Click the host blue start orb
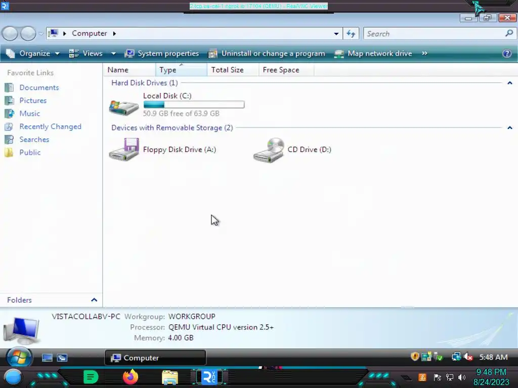Screen dimensions: 518x388 (x=13, y=377)
